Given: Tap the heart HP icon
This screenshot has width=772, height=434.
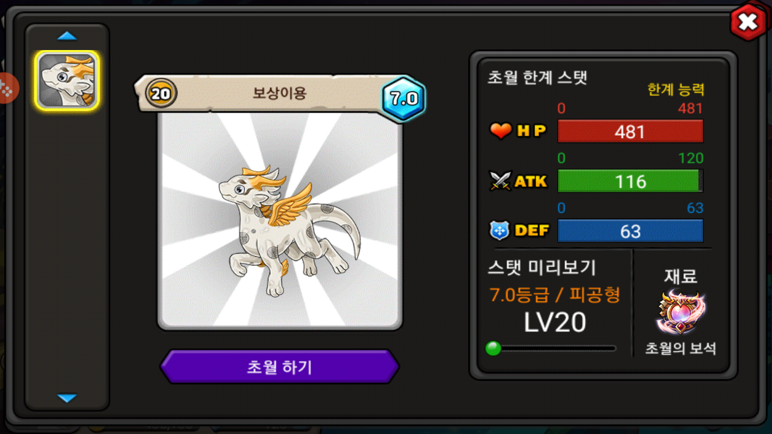Looking at the screenshot, I should pos(501,131).
